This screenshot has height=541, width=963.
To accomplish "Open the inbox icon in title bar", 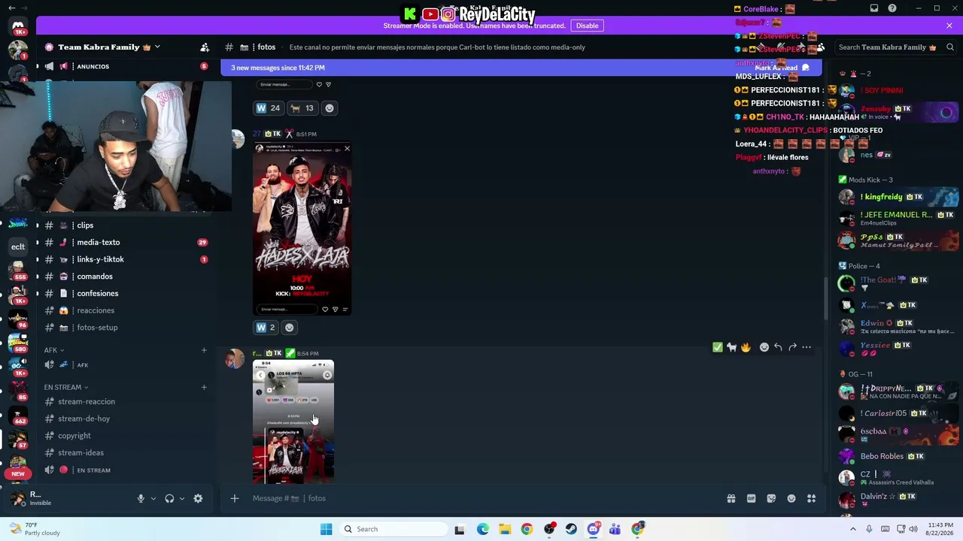I will [874, 8].
